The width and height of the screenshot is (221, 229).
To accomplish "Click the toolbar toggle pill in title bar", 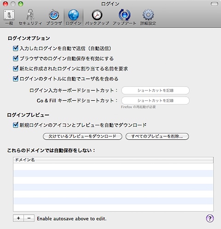I will click(x=214, y=4).
